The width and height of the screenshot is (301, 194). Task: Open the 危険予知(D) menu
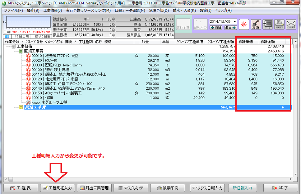tap(159, 11)
